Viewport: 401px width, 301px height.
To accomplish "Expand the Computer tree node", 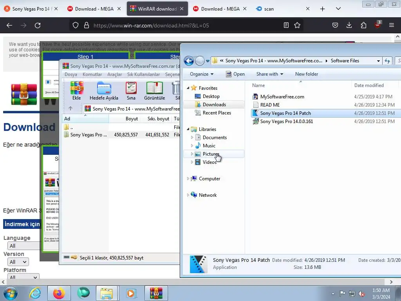I will point(188,179).
